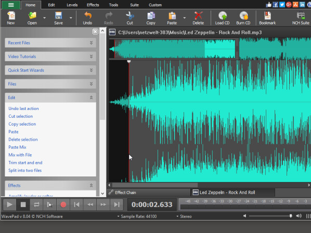Open Burn CD tool

pyautogui.click(x=243, y=18)
